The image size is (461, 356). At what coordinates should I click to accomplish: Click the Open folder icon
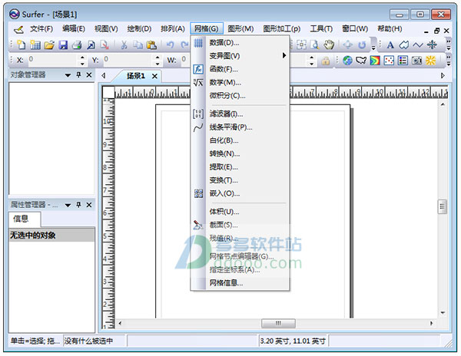(49, 45)
